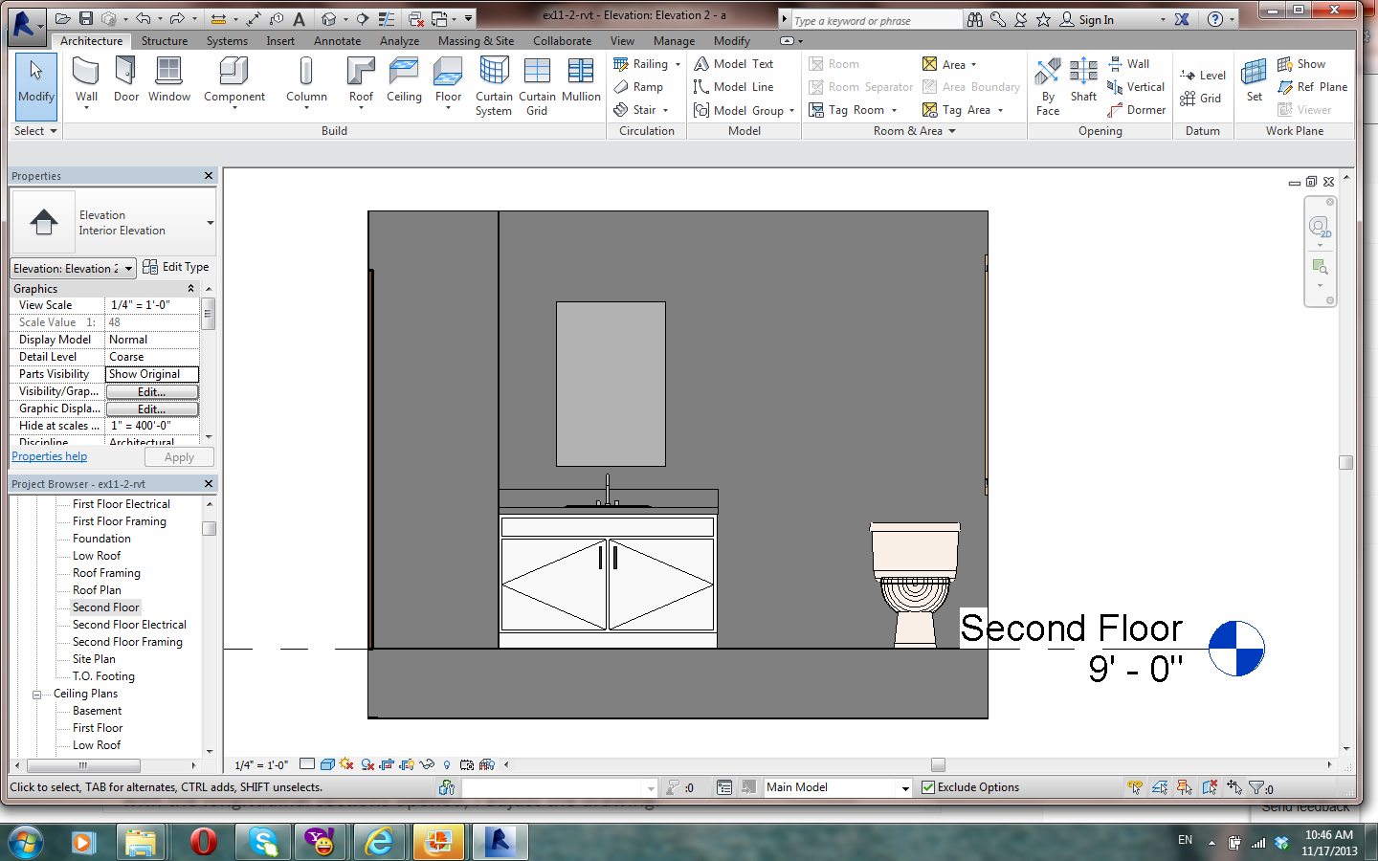The width and height of the screenshot is (1378, 861).
Task: Select the Curtain System tool
Action: pos(494,86)
